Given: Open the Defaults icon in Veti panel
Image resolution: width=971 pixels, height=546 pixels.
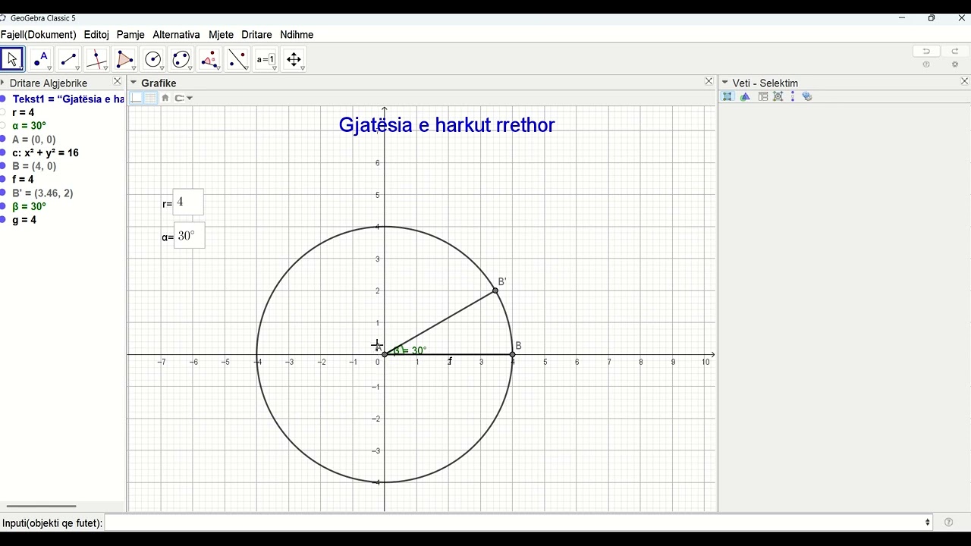Looking at the screenshot, I should pos(778,96).
